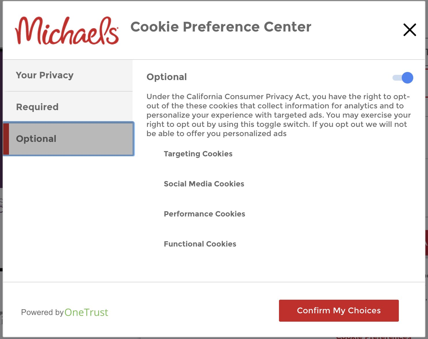Opt out using the blue toggle switch
This screenshot has height=339, width=428.
point(403,77)
